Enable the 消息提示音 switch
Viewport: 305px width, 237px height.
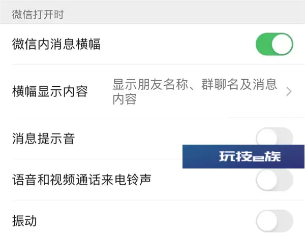point(274,137)
